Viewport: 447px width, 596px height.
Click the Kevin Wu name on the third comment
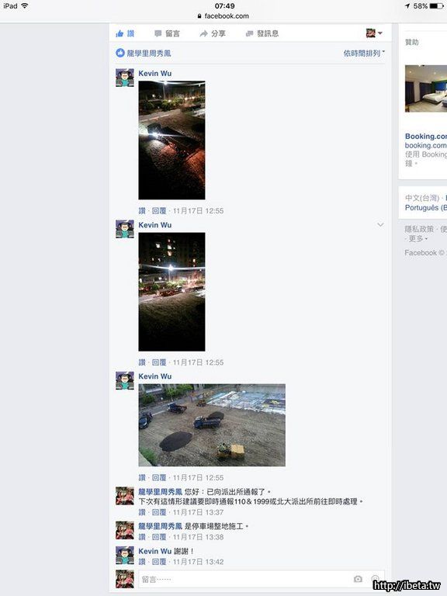coord(155,376)
